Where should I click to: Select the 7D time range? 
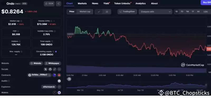[x=182, y=12]
